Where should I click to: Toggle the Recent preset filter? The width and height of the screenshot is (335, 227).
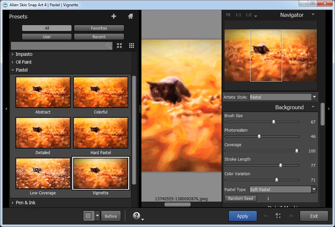tap(99, 37)
